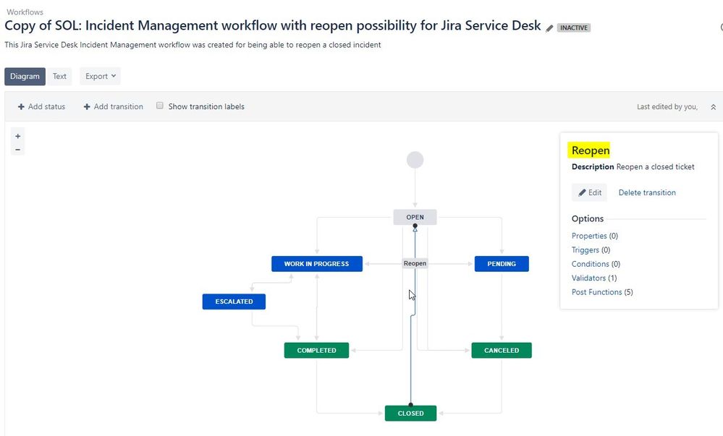Enable Show transition labels checkbox

[x=159, y=106]
